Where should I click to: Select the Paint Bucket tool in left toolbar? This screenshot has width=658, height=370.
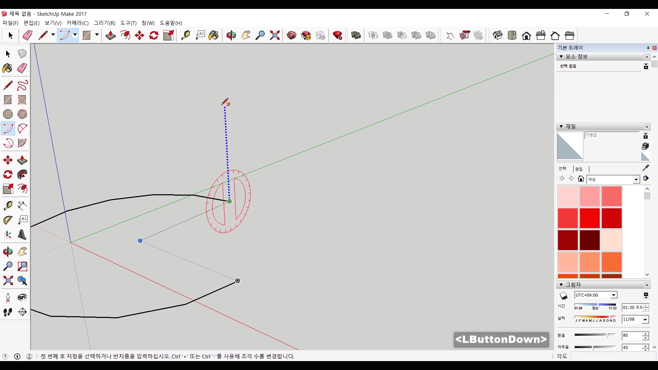pyautogui.click(x=8, y=68)
